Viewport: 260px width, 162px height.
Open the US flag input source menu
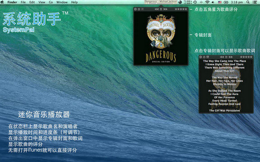[x=220, y=2]
